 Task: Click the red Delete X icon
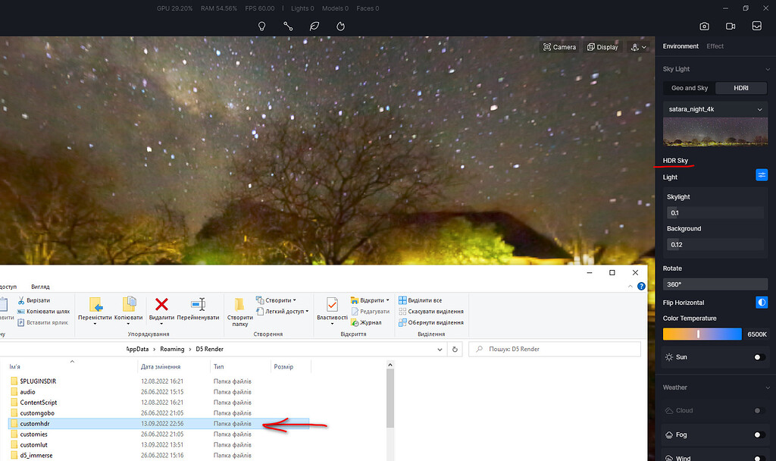161,304
